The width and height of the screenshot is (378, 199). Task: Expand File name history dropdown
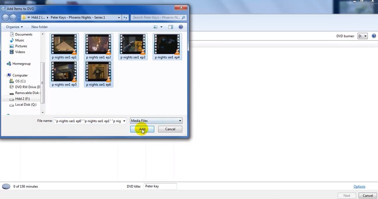(x=124, y=121)
